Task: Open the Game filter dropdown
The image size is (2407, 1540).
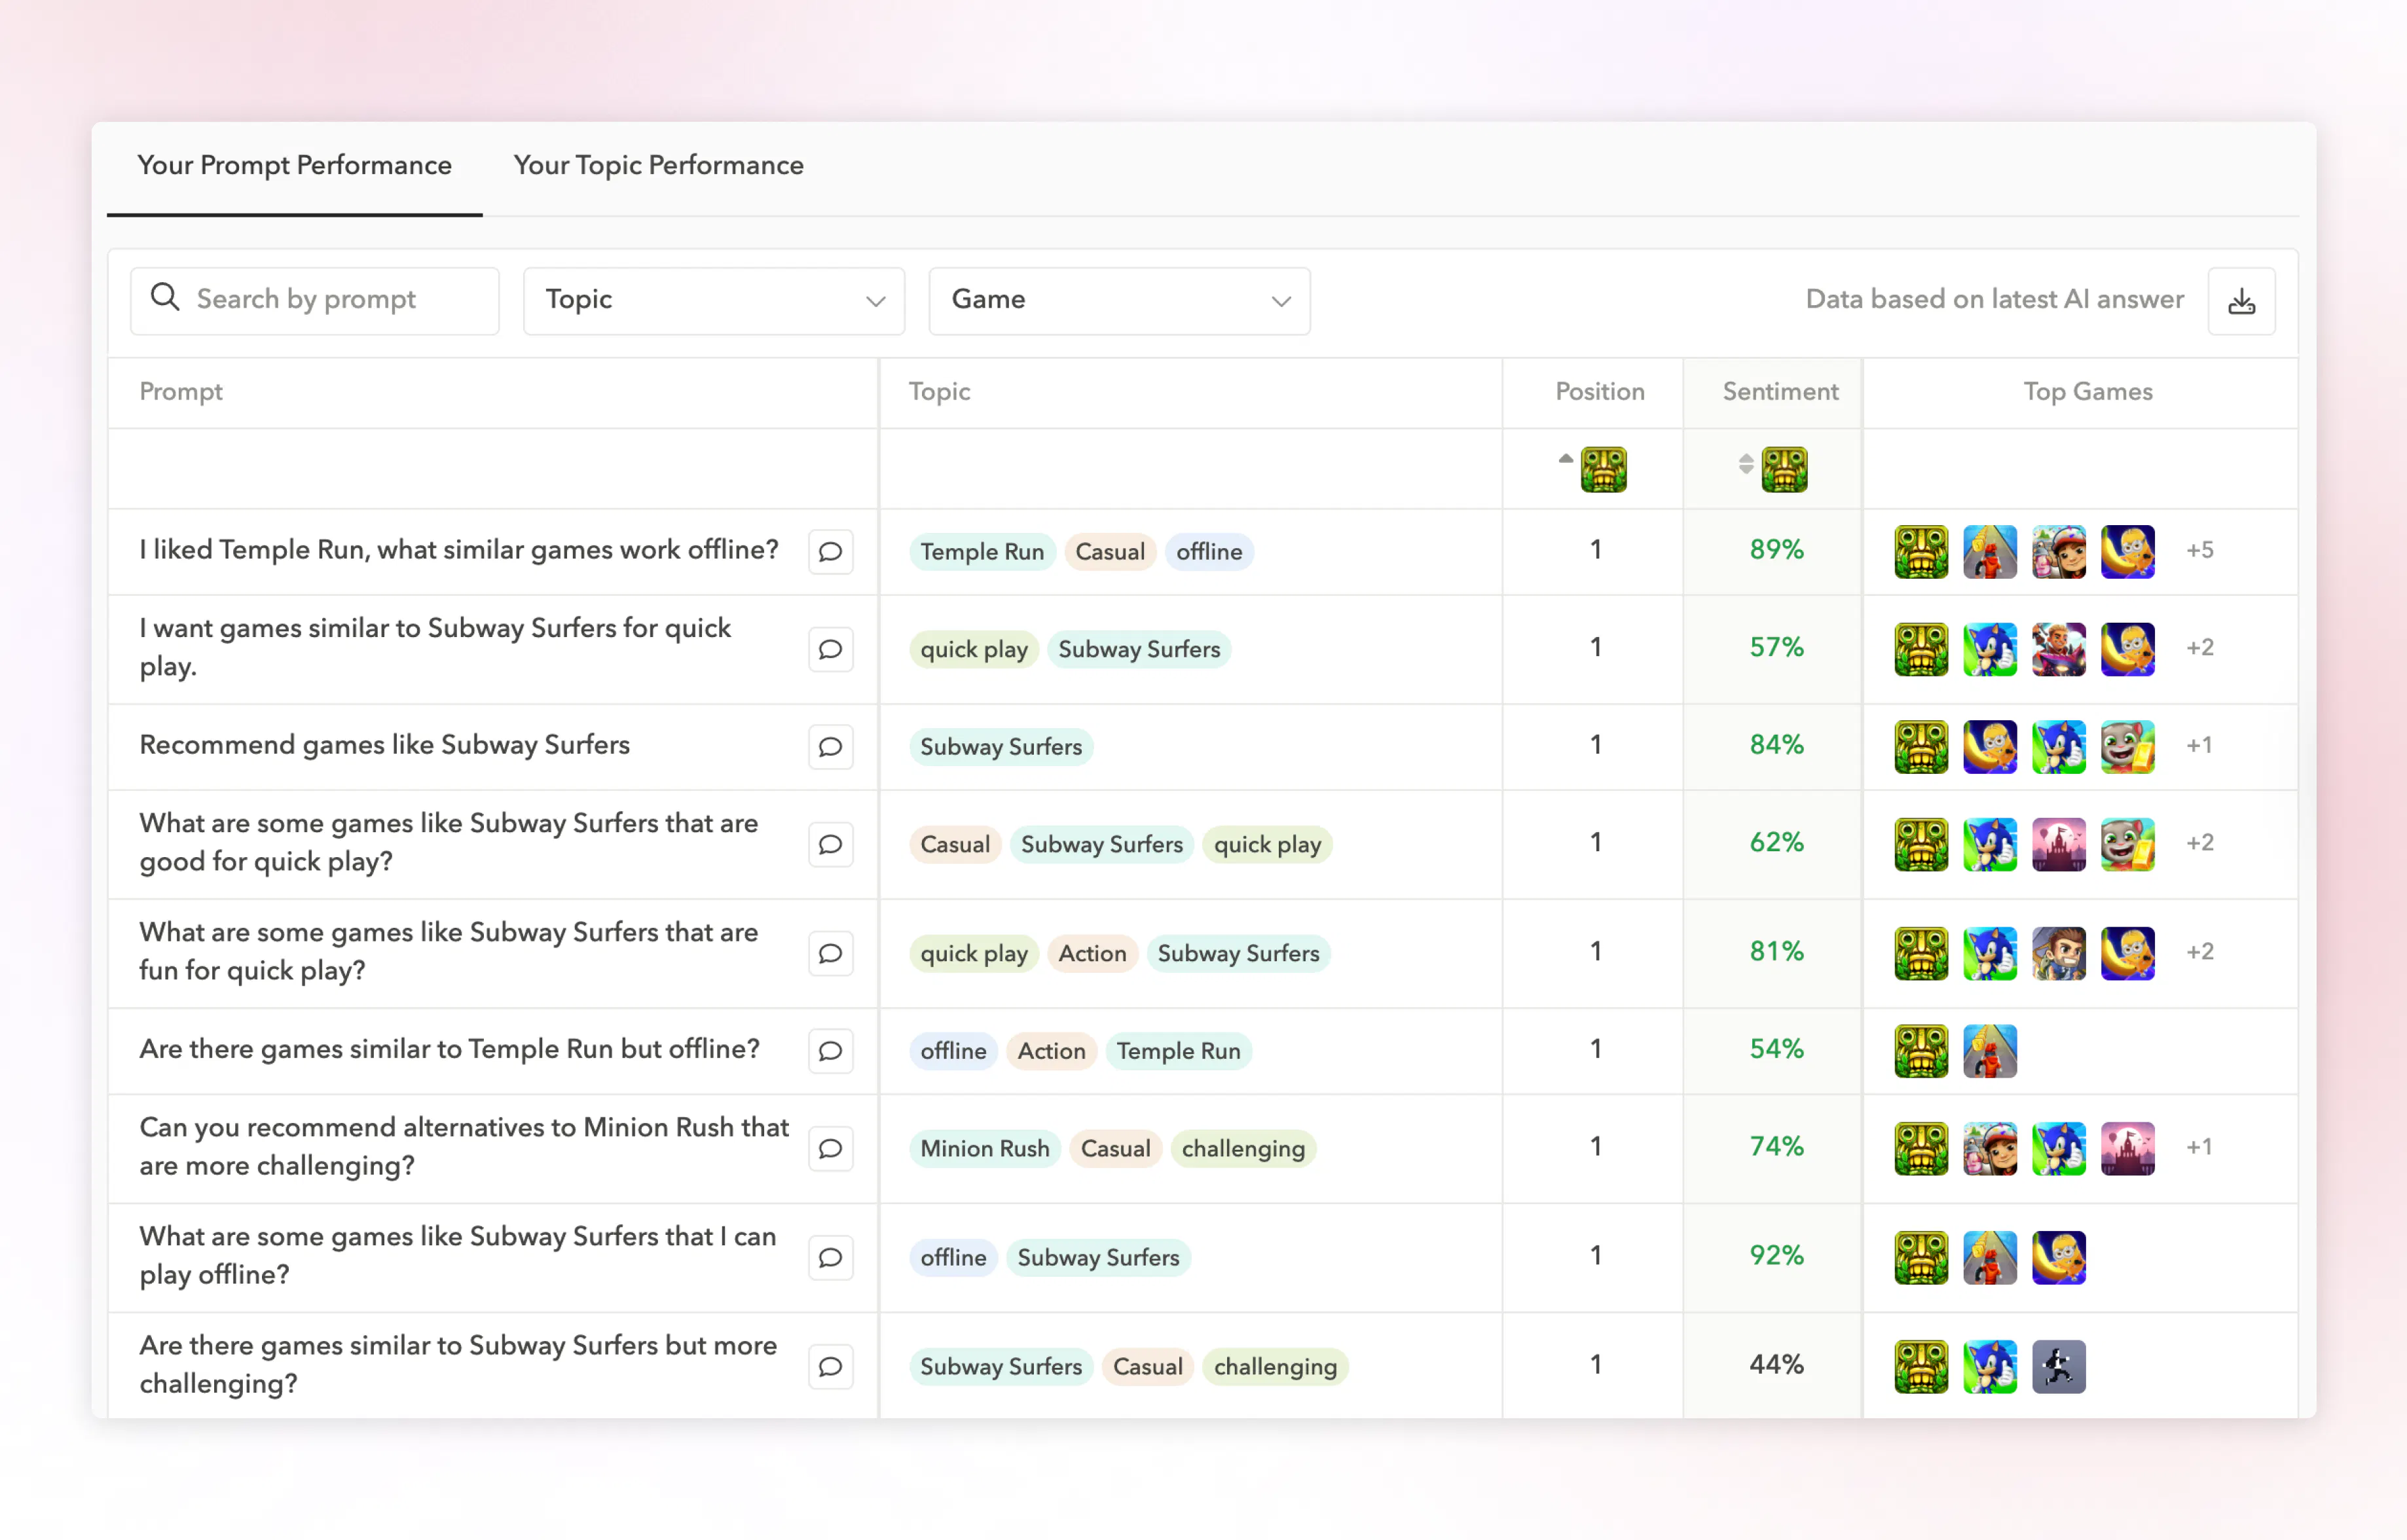Action: point(1119,300)
